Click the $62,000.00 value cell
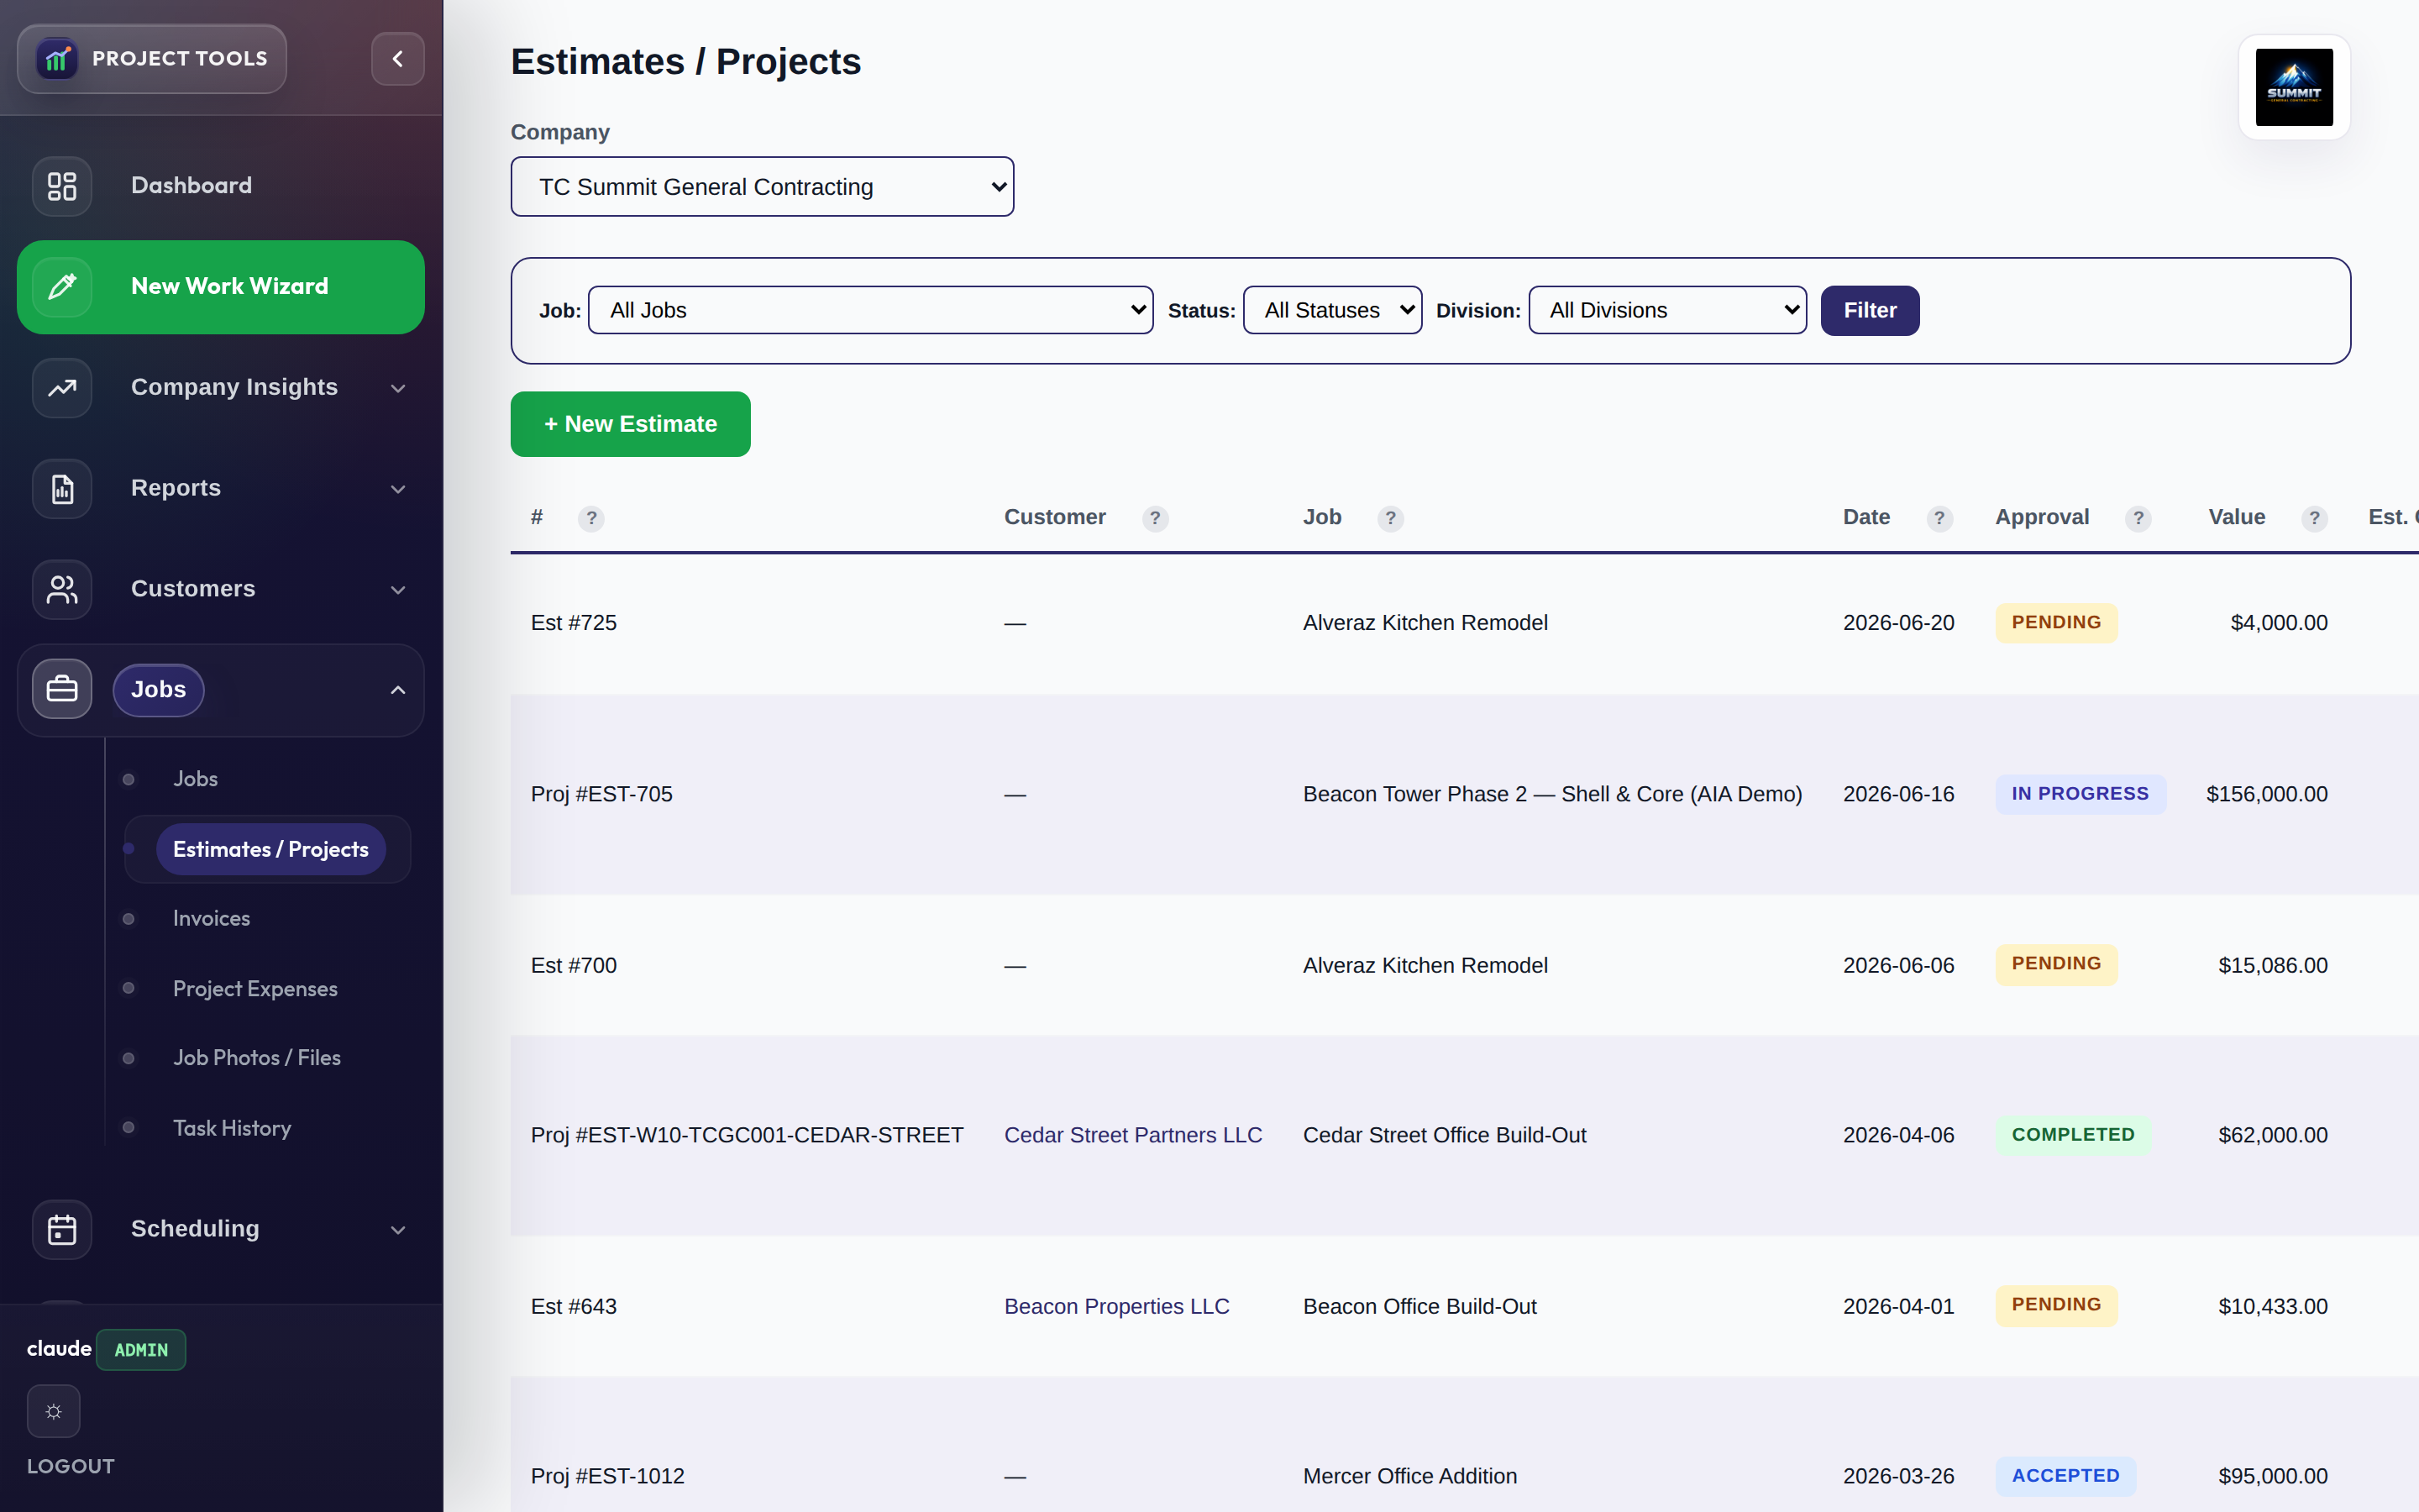This screenshot has height=1512, width=2419. pos(2272,1135)
